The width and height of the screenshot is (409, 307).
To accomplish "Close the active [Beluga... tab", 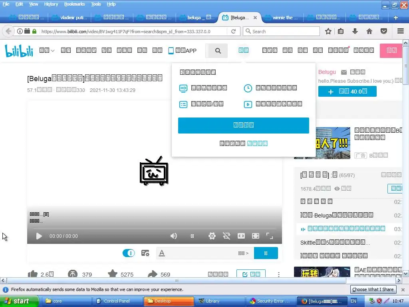I will 255,18.
